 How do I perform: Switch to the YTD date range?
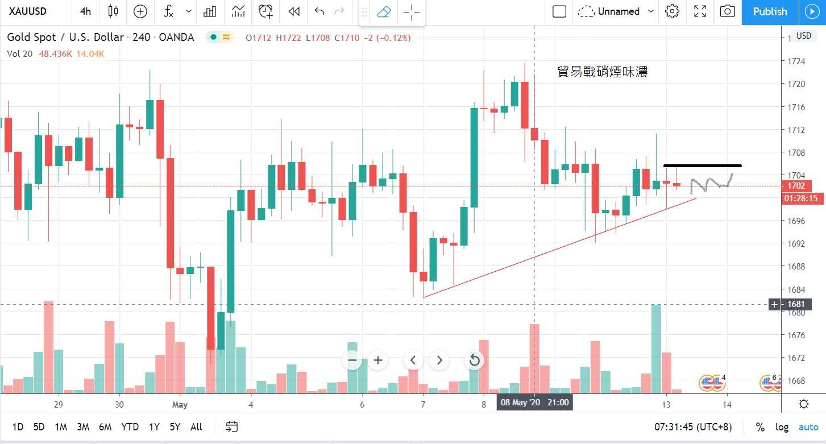click(x=130, y=427)
